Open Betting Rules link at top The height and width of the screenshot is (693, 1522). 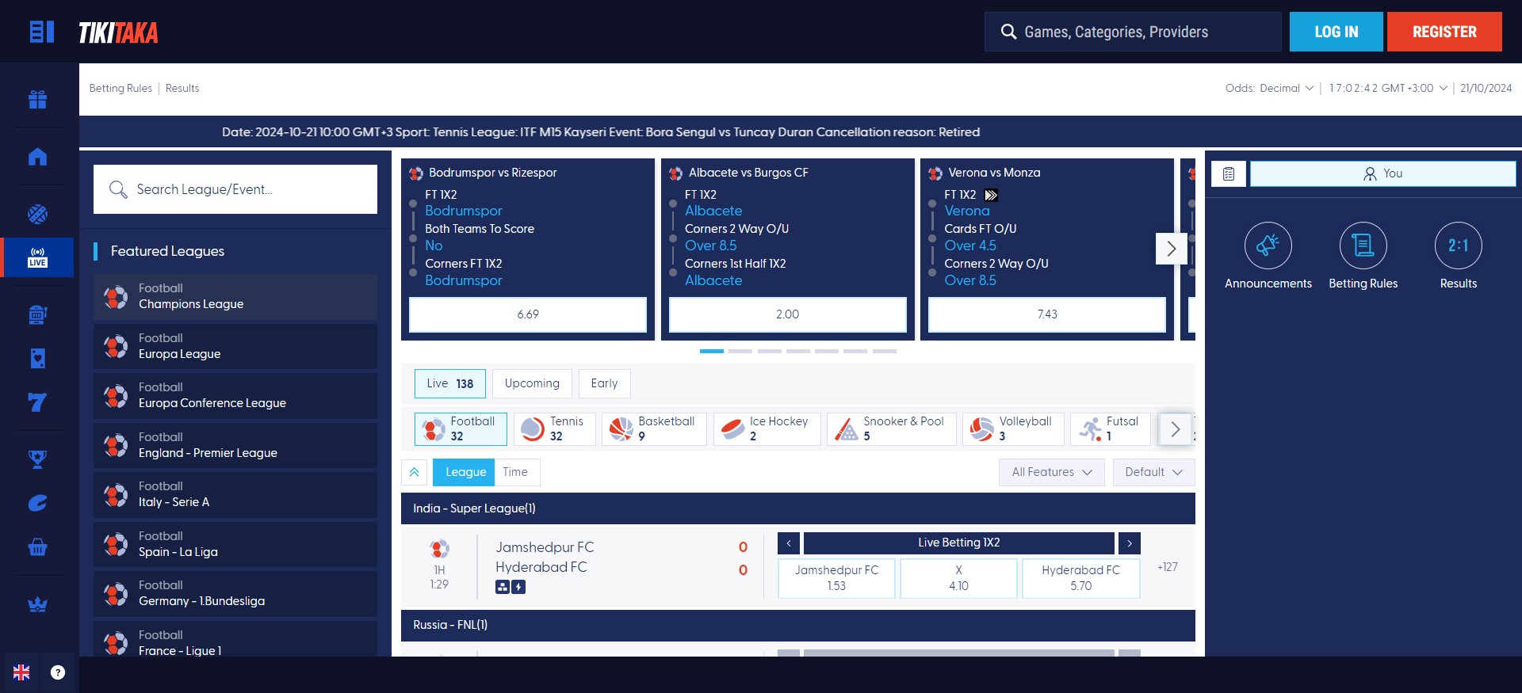[120, 88]
